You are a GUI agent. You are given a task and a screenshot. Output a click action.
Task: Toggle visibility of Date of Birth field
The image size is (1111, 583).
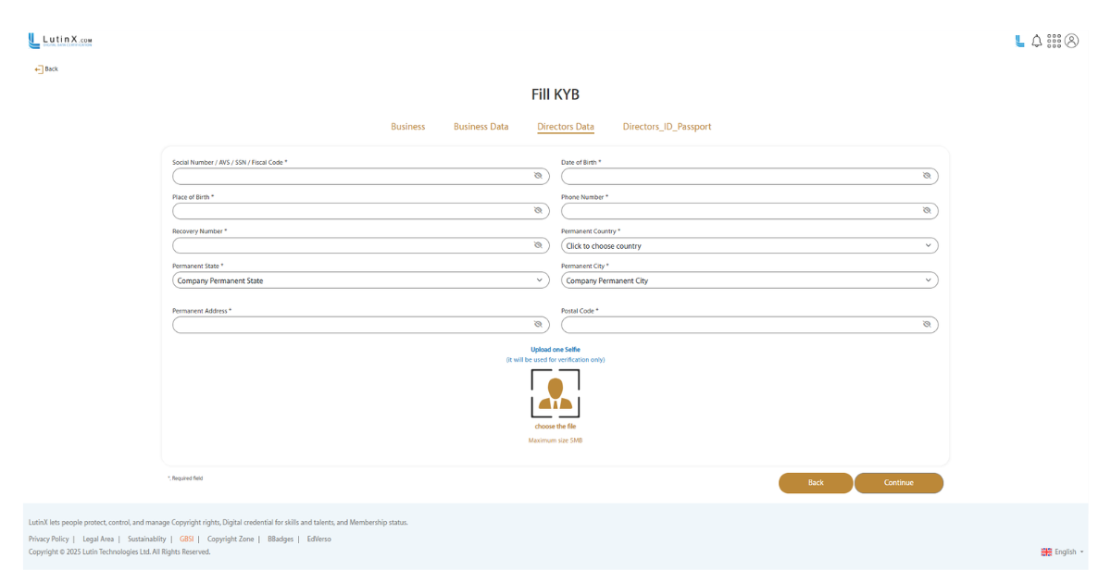pos(927,176)
